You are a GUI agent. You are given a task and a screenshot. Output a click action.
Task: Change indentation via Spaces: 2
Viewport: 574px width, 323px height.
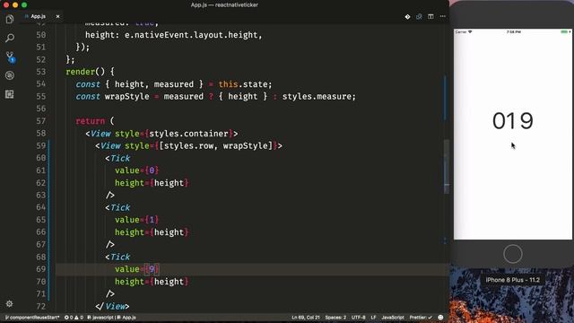[x=335, y=318]
